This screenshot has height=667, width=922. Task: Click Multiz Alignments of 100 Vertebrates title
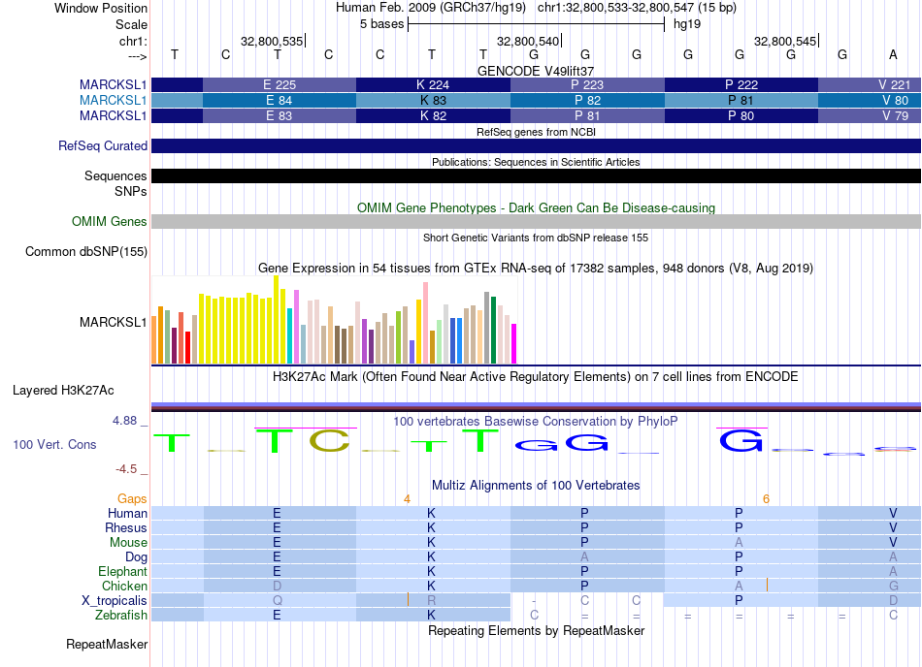point(536,485)
